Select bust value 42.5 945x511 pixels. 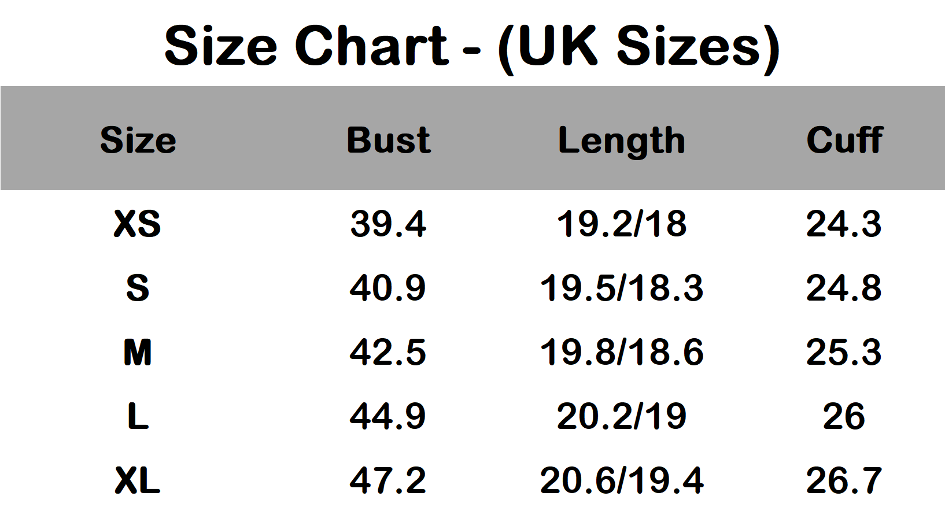click(x=388, y=352)
